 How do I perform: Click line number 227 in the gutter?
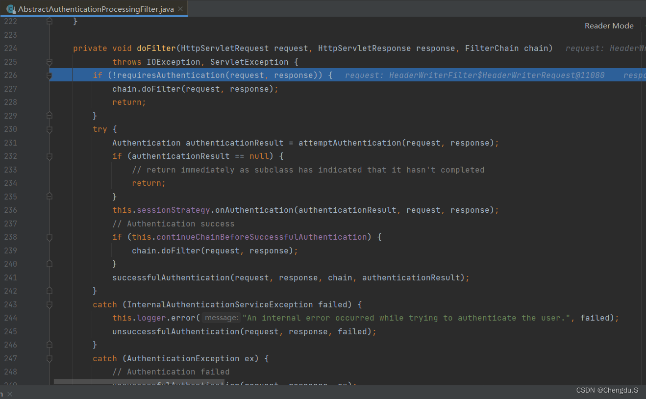[x=10, y=89]
